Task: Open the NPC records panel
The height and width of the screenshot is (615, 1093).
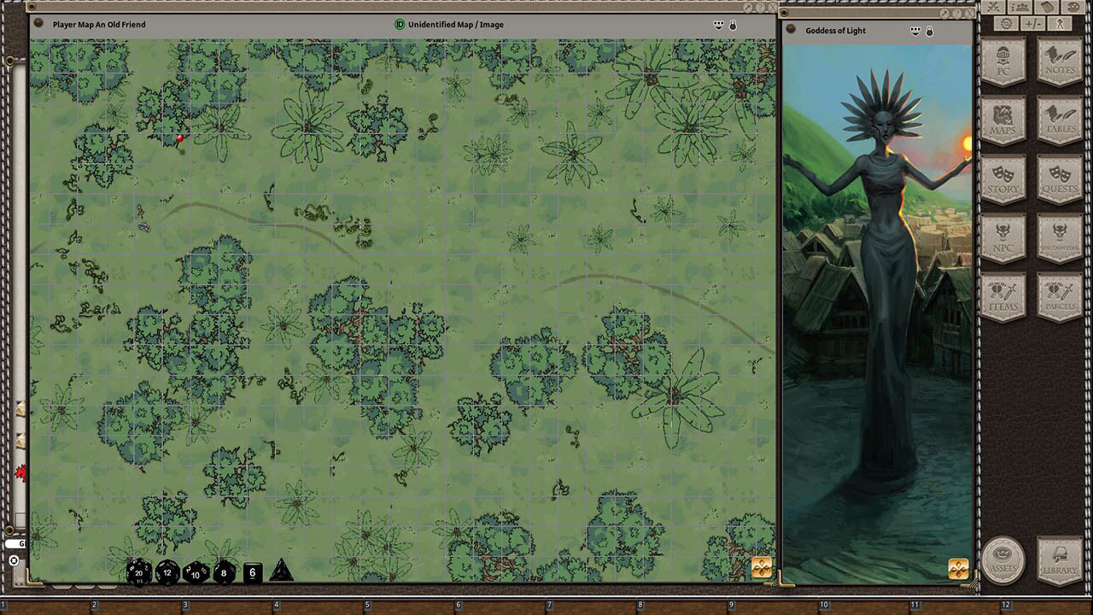Action: tap(1003, 237)
